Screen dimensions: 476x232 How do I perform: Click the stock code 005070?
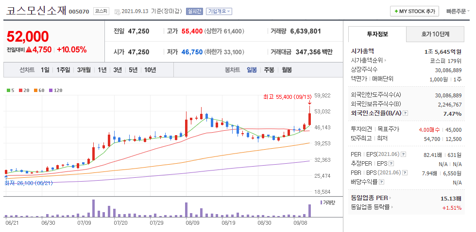coord(79,12)
